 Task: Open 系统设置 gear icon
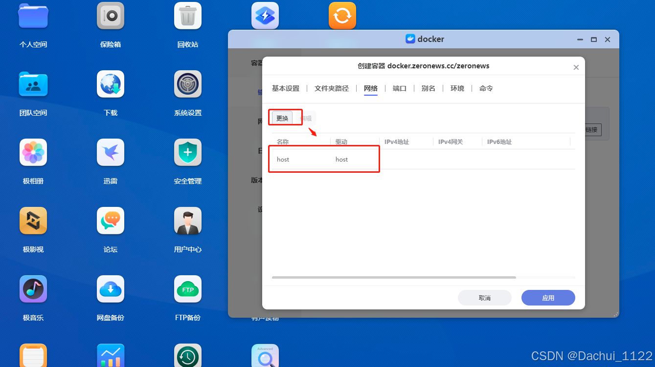(188, 84)
